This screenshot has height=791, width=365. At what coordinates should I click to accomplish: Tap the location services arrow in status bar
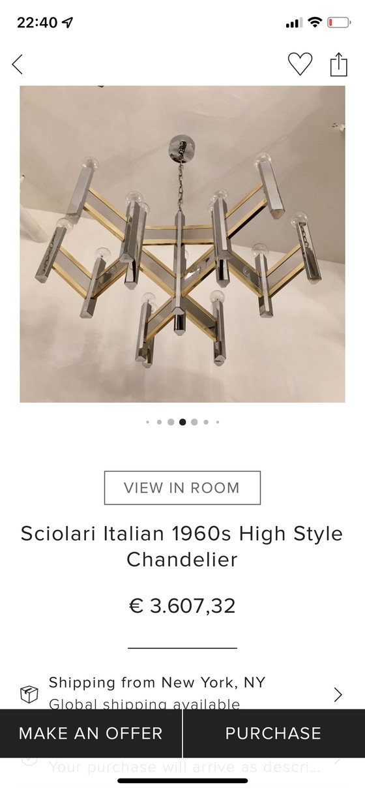(68, 22)
